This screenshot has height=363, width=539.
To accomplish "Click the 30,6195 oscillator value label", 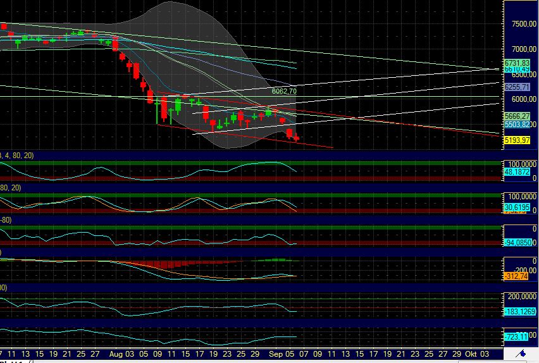I will (x=516, y=207).
